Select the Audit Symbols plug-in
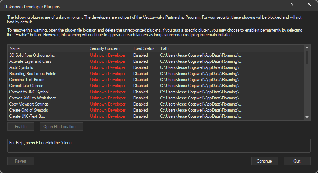 point(21,67)
